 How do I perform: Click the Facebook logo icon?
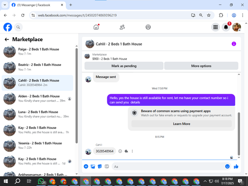tap(8, 27)
